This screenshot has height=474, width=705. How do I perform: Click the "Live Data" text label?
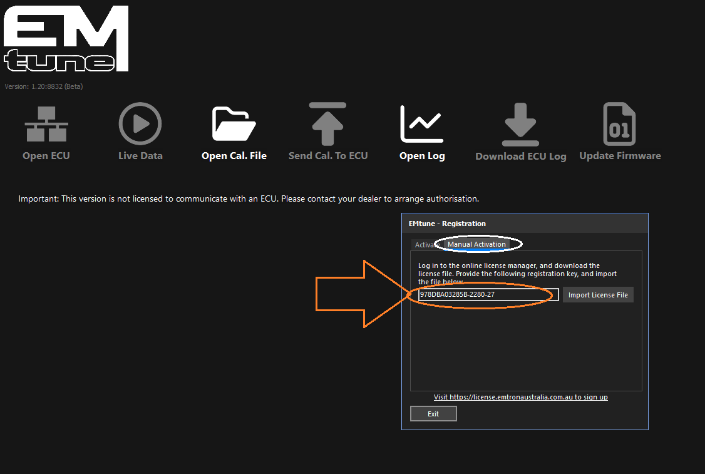[140, 156]
